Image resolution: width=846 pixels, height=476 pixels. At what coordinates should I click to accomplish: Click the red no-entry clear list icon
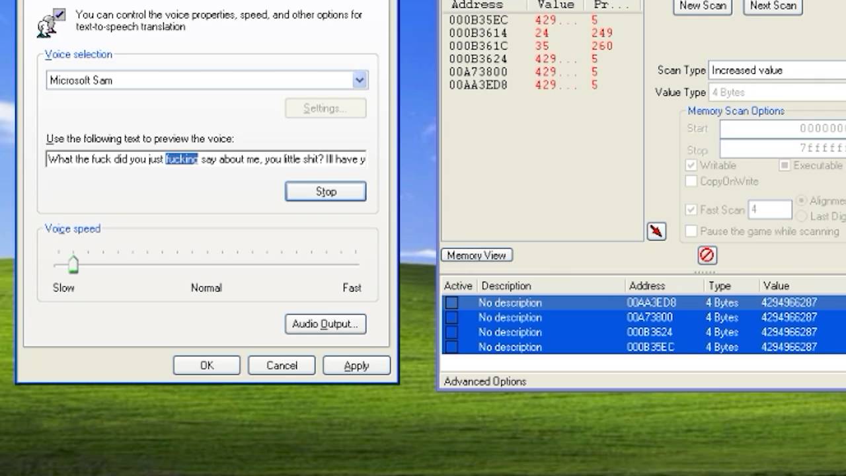pos(707,255)
